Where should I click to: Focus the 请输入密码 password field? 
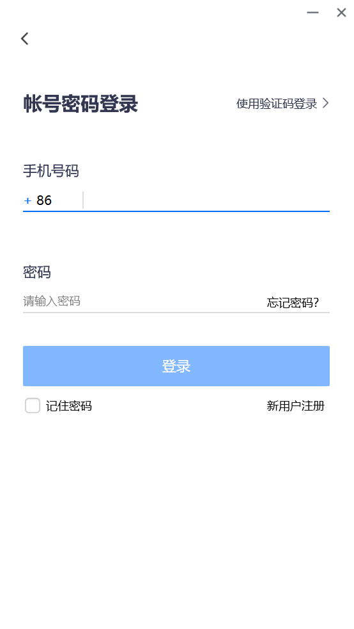142,301
